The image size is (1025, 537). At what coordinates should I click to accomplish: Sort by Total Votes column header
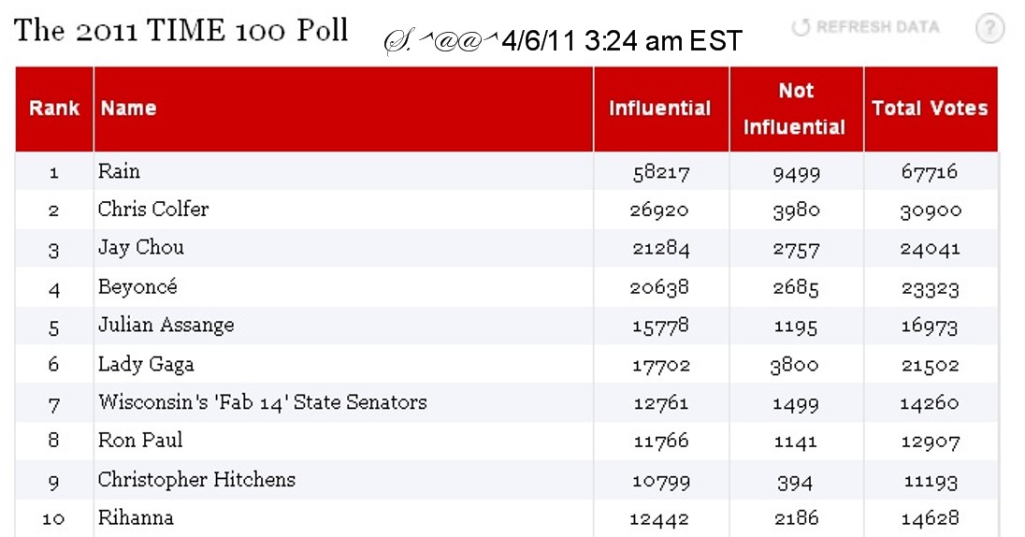(x=930, y=109)
